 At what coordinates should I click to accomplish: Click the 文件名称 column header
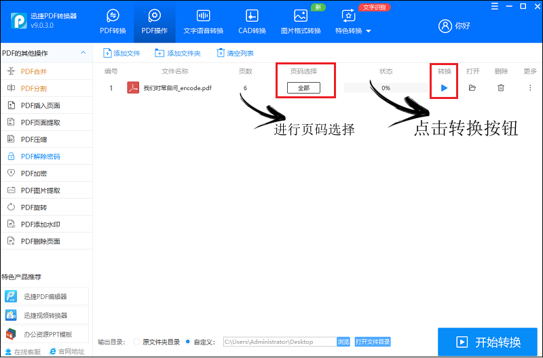click(x=175, y=71)
